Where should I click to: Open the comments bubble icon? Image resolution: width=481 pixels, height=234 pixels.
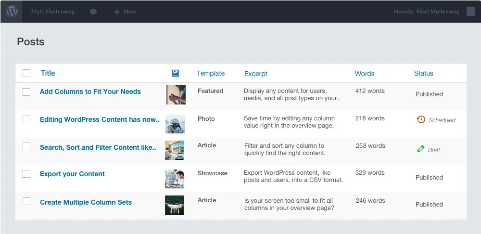pyautogui.click(x=93, y=12)
